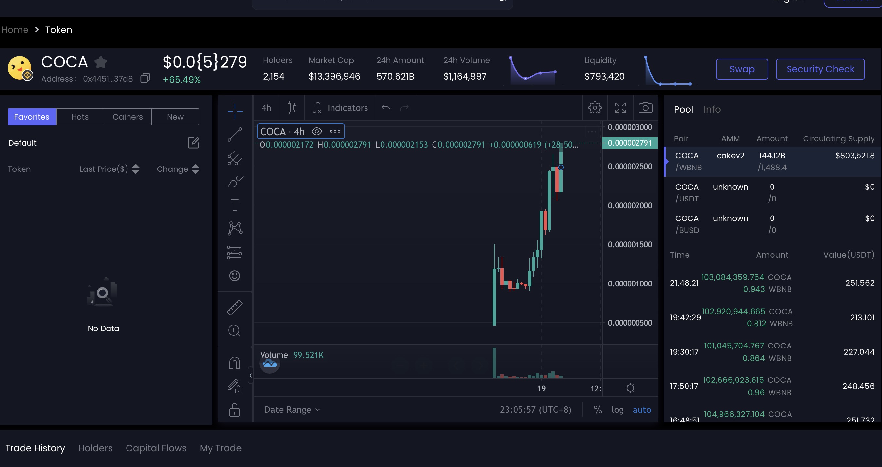Open the Holders tab
This screenshot has height=467, width=882.
click(x=95, y=448)
